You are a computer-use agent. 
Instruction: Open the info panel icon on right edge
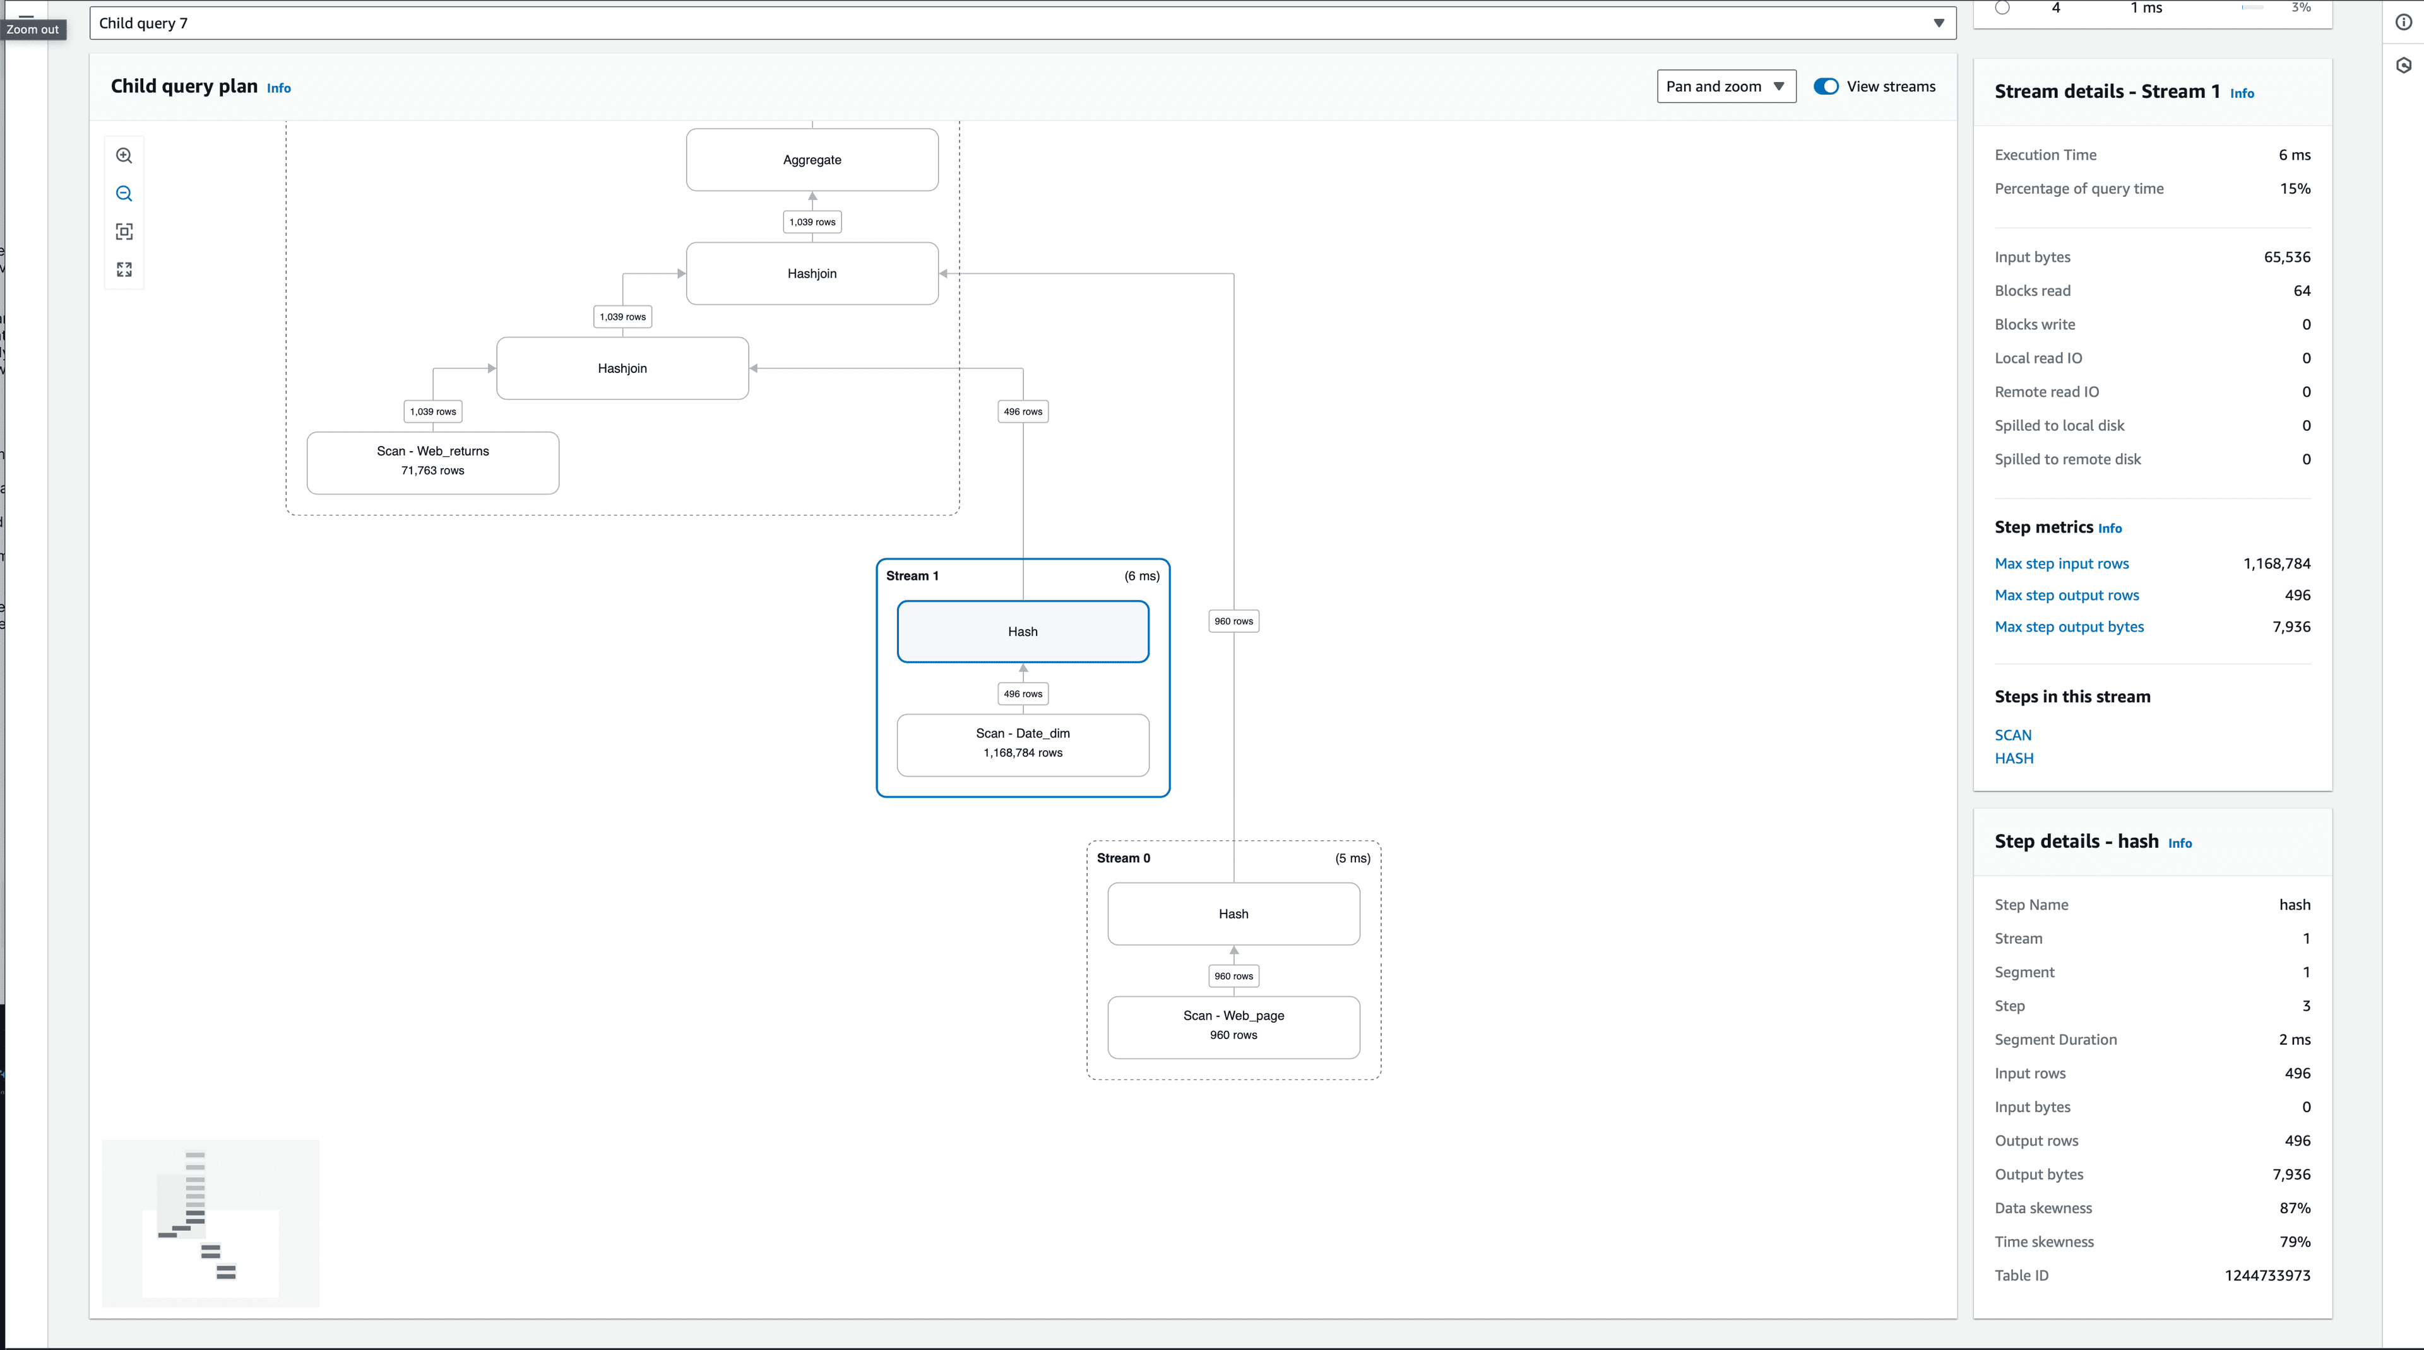2403,21
